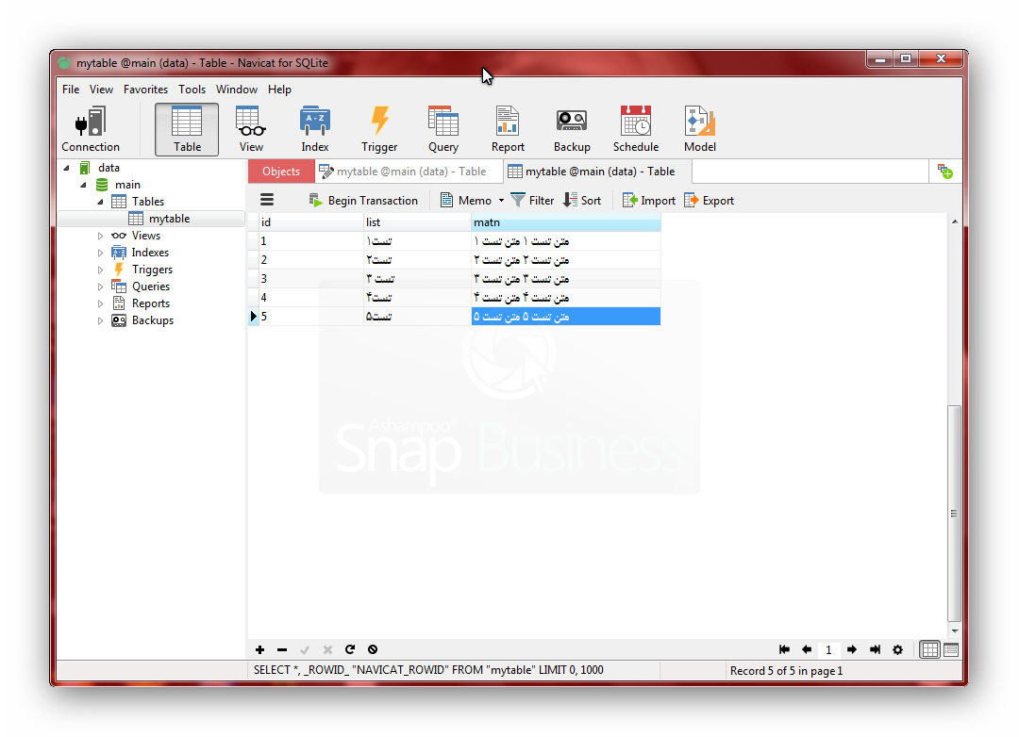Click Begin Transaction button
1019x737 pixels.
(x=363, y=201)
